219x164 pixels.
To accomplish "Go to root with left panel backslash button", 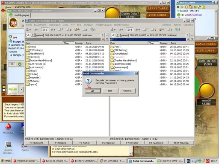I will (x=103, y=35).
